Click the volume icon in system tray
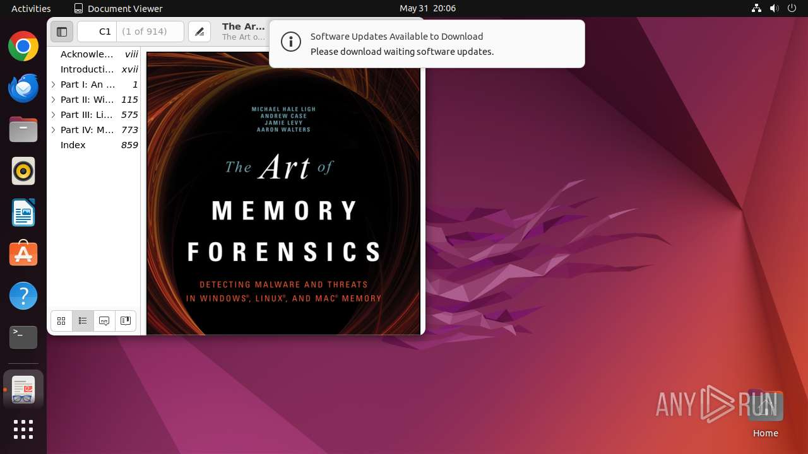Image resolution: width=808 pixels, height=454 pixels. (x=774, y=8)
